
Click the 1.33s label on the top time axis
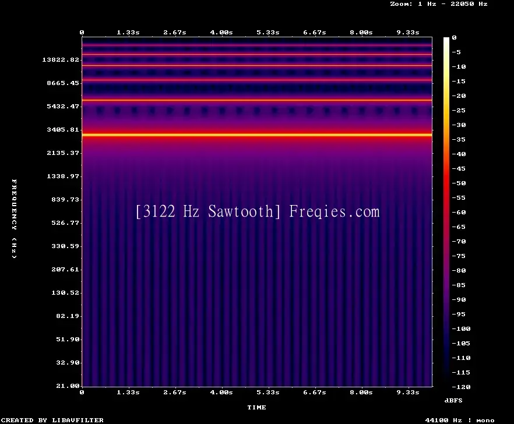(x=128, y=33)
